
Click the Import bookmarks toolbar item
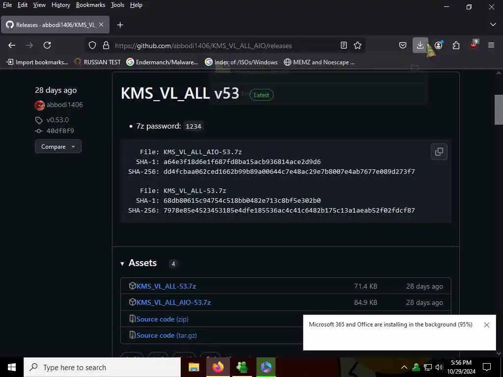point(37,62)
